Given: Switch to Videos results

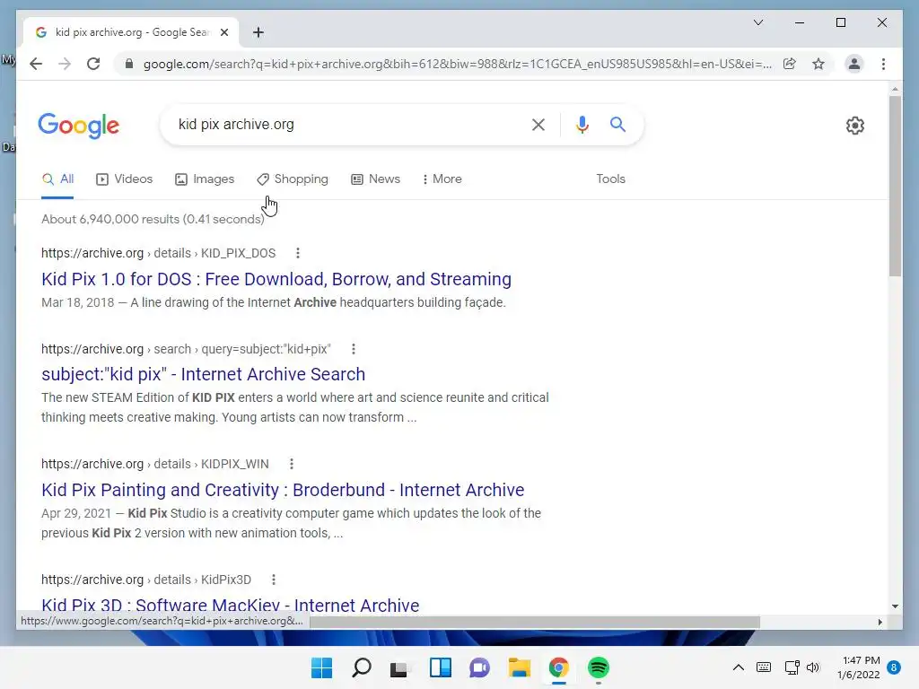Looking at the screenshot, I should tap(124, 179).
